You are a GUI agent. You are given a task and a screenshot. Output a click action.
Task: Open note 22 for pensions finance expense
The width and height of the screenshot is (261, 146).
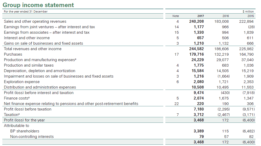coord(177,104)
